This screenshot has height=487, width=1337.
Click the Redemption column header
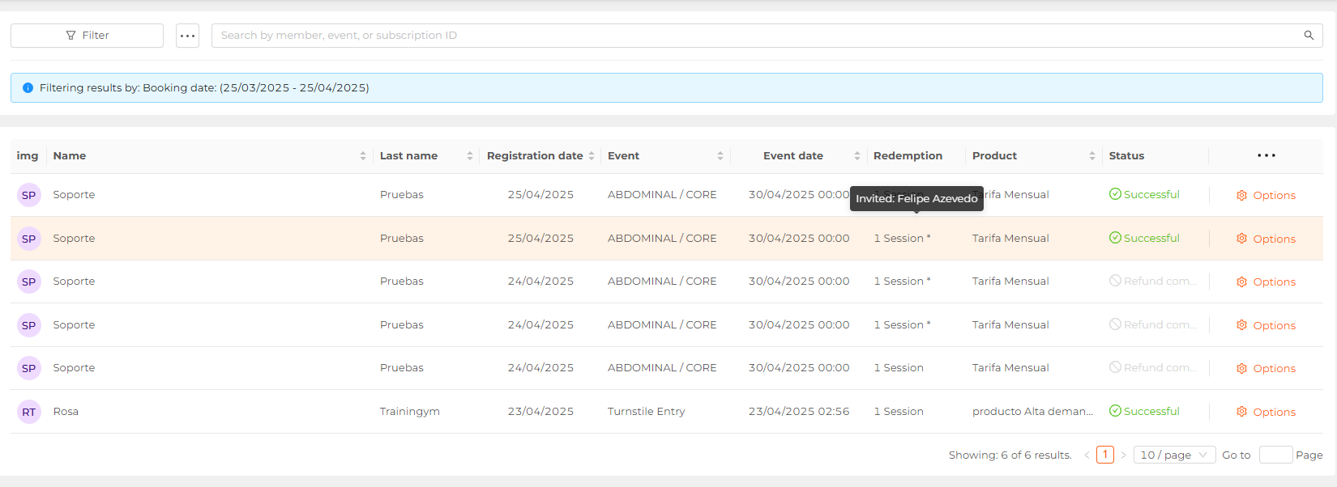pos(908,156)
